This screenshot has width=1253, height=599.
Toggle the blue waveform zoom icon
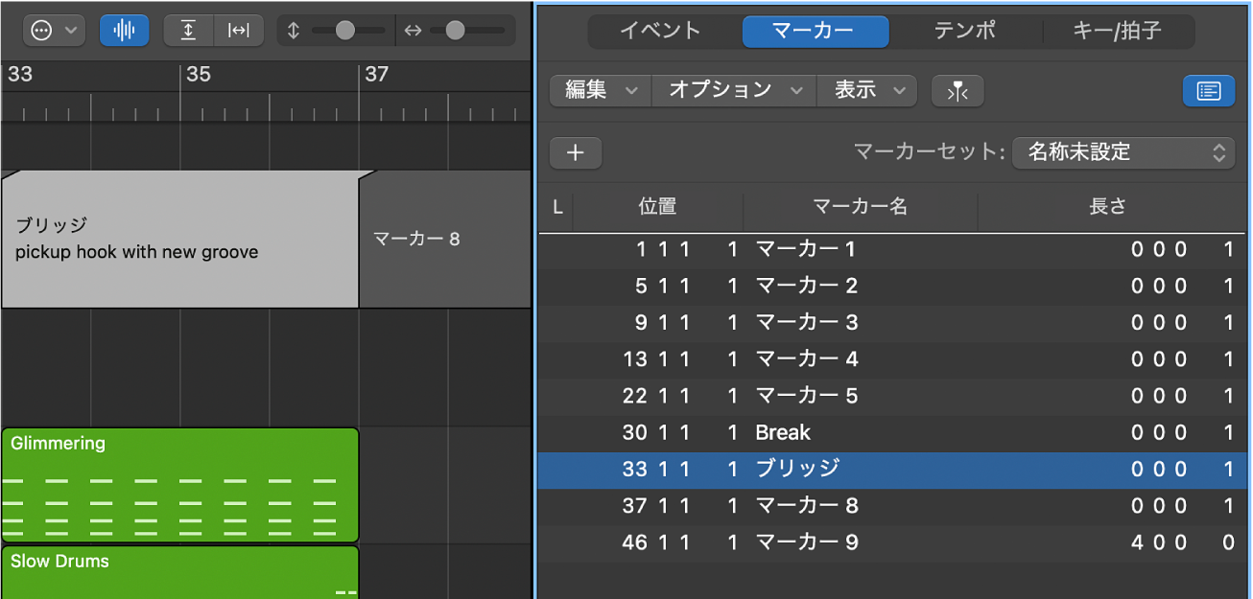(x=124, y=30)
